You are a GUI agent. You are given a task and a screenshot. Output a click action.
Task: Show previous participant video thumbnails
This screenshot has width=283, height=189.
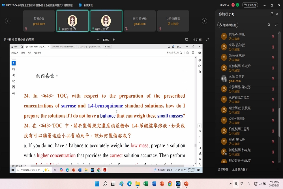[x=8, y=21]
